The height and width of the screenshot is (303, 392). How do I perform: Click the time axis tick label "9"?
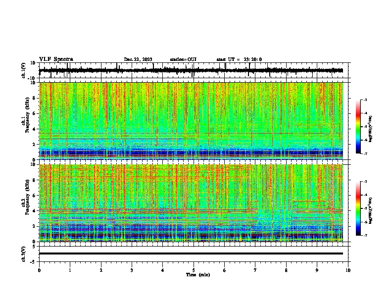(317, 270)
